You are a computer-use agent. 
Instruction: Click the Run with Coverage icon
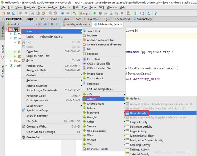[106, 13]
